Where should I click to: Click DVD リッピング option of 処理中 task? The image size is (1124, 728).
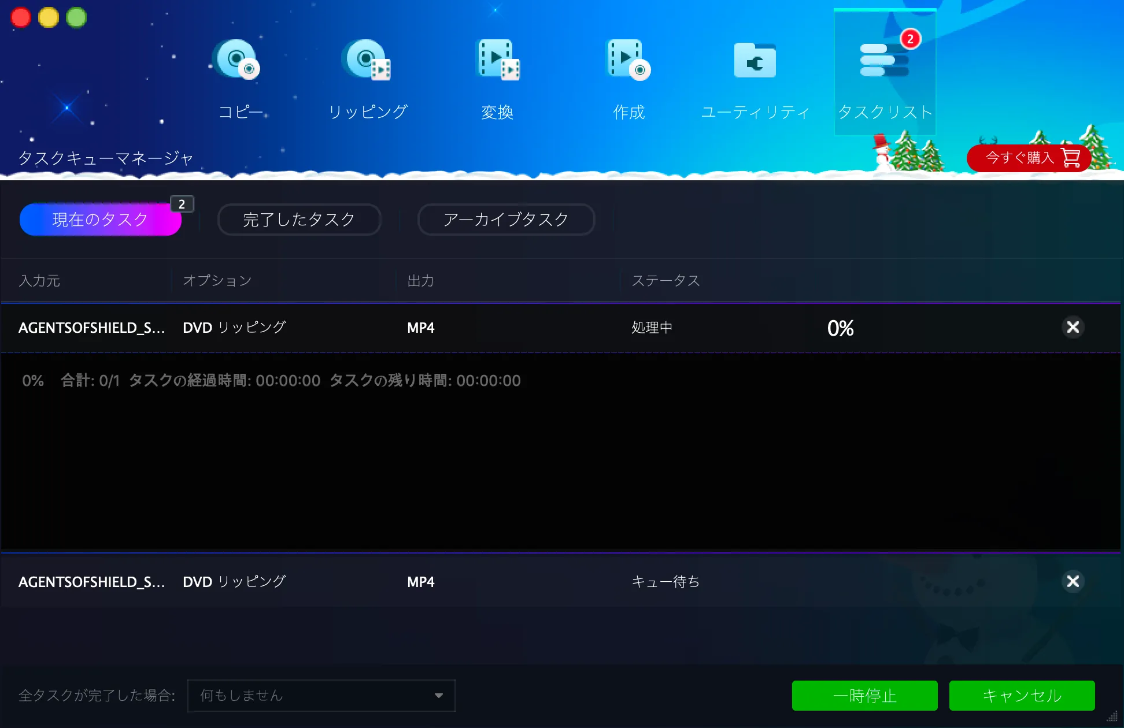click(x=234, y=328)
